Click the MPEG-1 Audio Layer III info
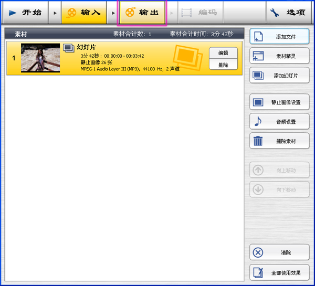 [130, 69]
